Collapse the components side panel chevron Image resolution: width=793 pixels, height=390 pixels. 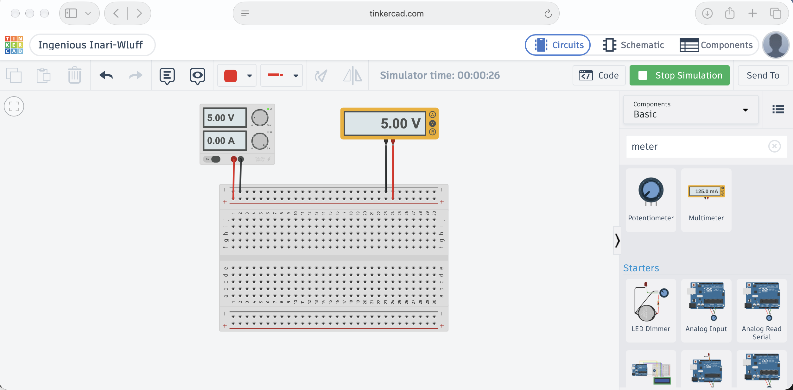click(x=617, y=241)
